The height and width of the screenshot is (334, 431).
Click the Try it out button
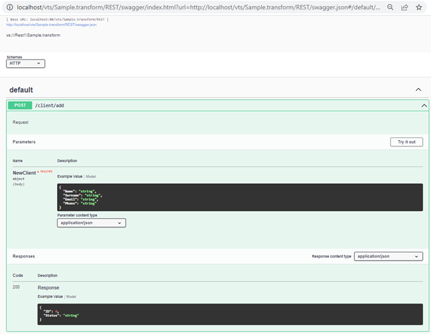point(406,142)
